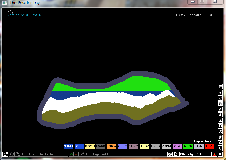Click the Sign in button

pyautogui.click(x=195, y=154)
